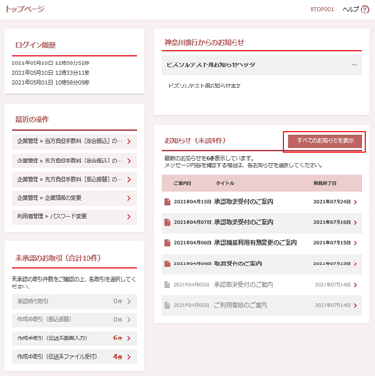Open 承認取消受付のご案内 notice dated 2021年04月07日
375x376 pixels.
[243, 222]
